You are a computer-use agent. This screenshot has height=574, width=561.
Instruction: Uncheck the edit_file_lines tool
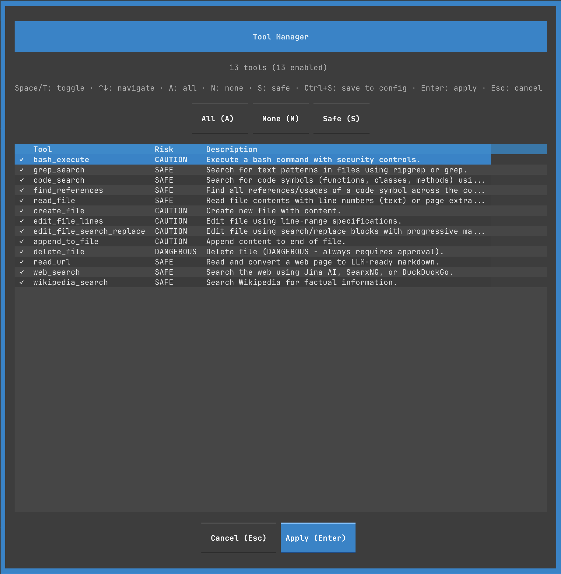pos(22,221)
